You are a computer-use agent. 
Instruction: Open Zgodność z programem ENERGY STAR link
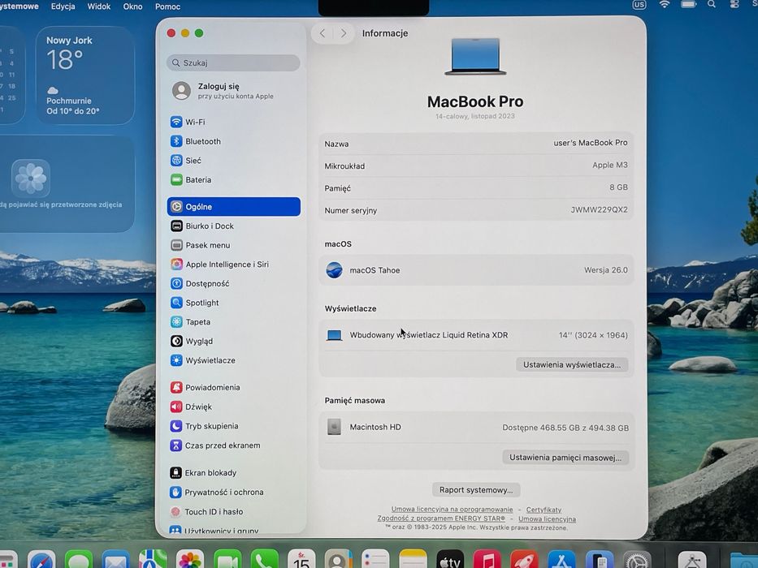(441, 519)
